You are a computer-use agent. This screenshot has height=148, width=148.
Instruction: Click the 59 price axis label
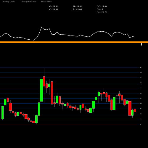141,73
